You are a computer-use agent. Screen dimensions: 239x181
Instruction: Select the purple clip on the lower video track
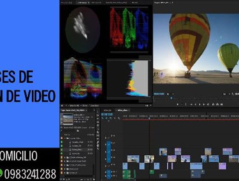point(223,166)
